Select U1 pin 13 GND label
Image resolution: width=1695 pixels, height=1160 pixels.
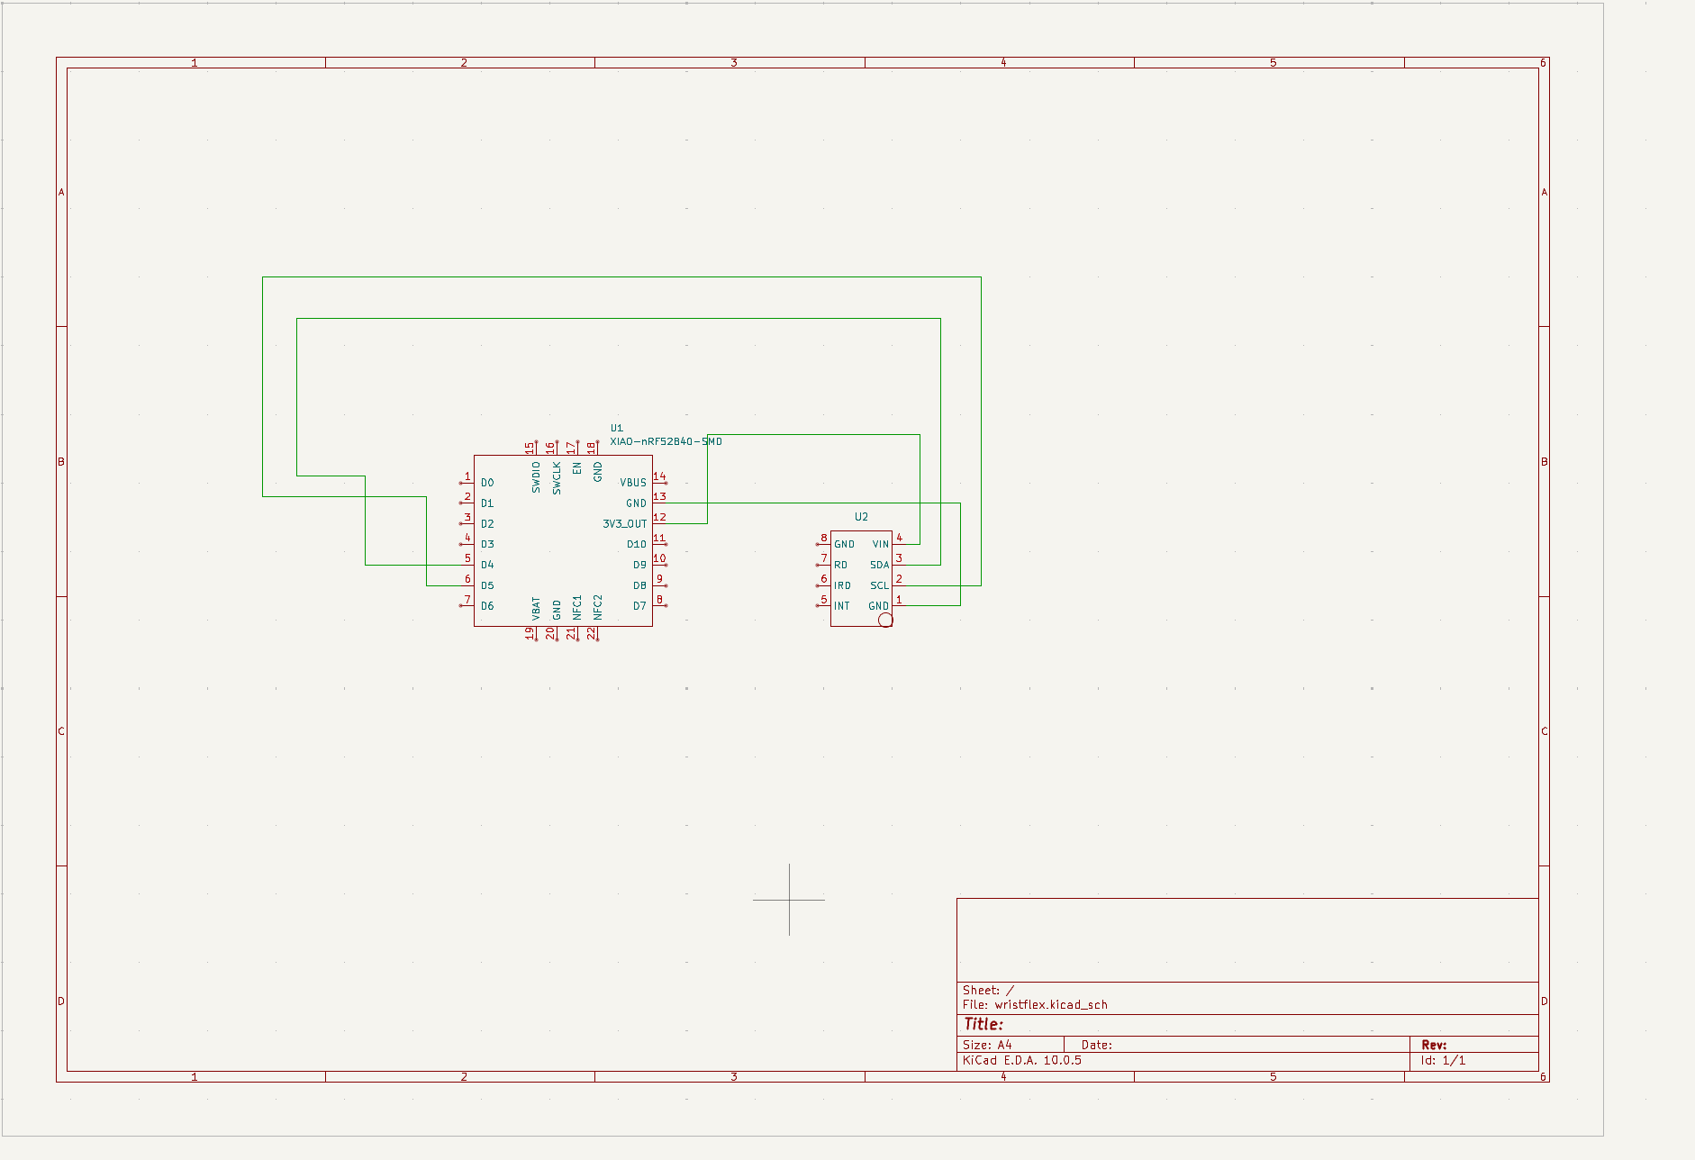click(x=636, y=503)
